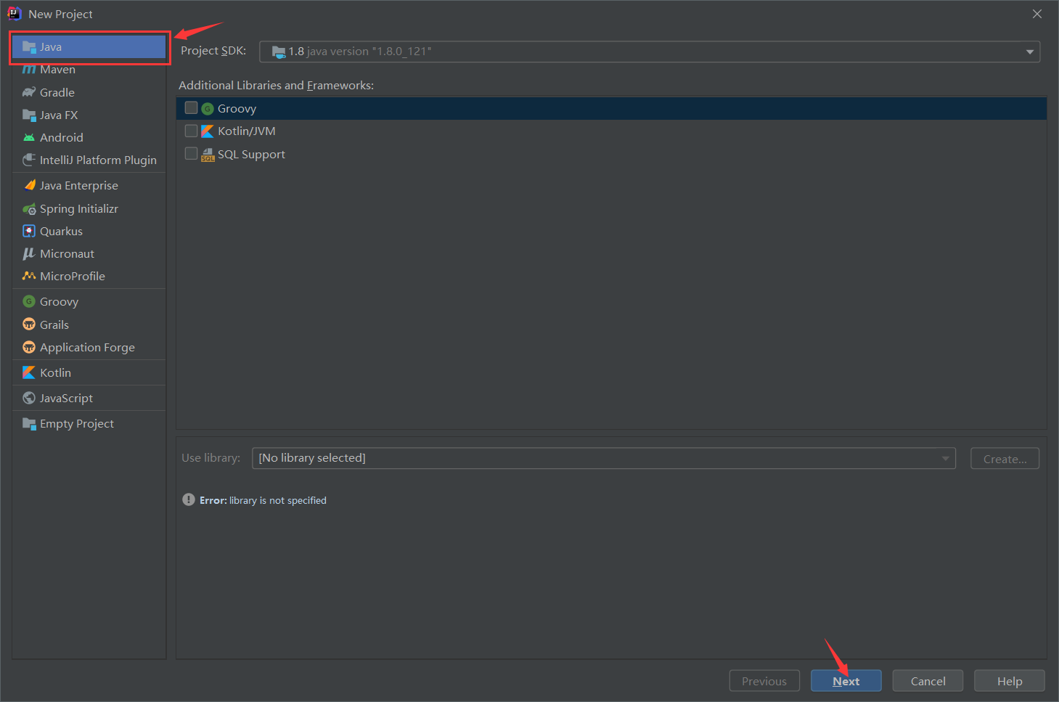Viewport: 1059px width, 702px height.
Task: Check the Kotlin/JVM framework option
Action: [191, 131]
